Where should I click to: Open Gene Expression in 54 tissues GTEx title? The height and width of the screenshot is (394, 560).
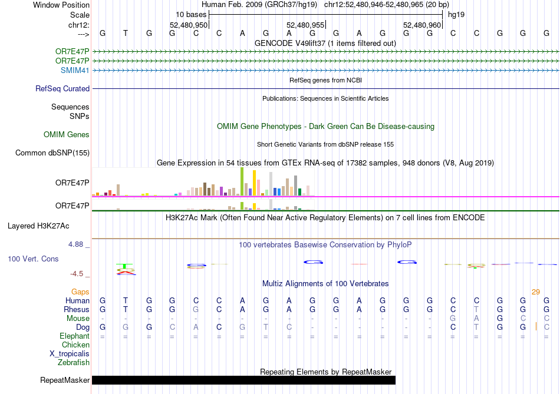(325, 163)
